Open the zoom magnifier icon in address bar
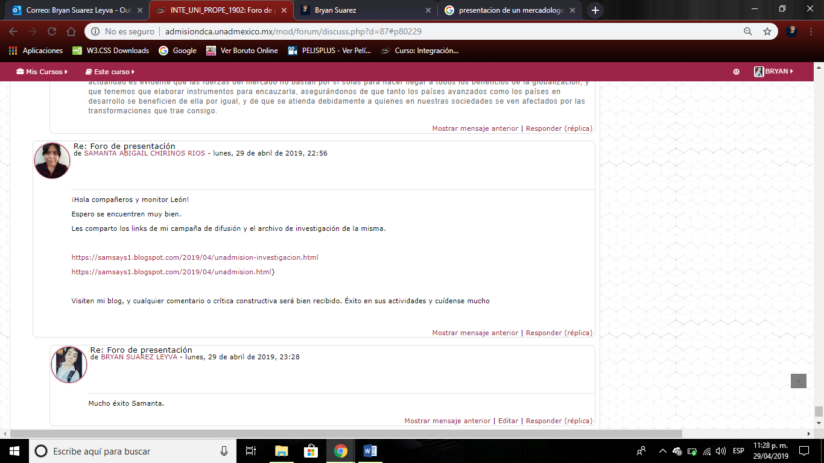Viewport: 824px width, 463px height. 748,31
